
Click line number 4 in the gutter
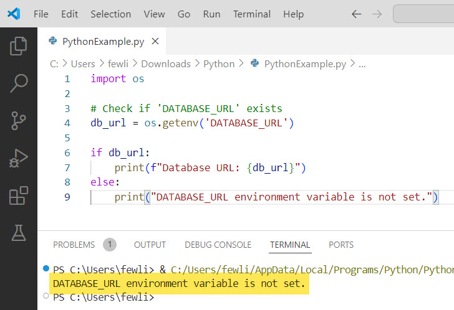[67, 123]
